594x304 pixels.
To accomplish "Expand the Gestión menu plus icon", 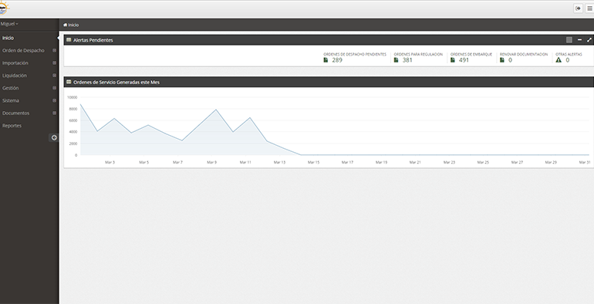I will tap(54, 88).
